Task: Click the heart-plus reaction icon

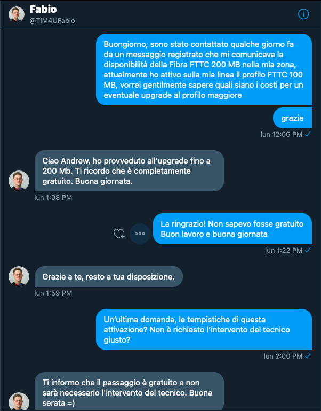Action: tap(119, 234)
